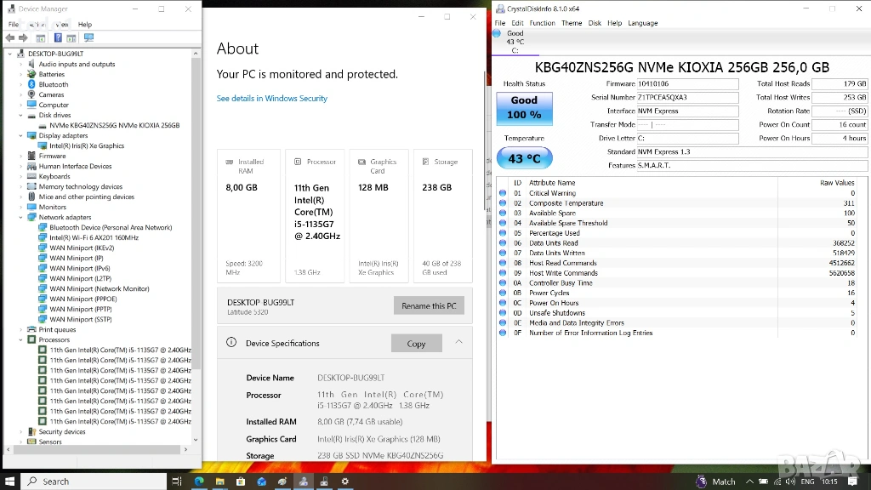The image size is (871, 490).
Task: Collapse the Network adapters tree node
Action: pyautogui.click(x=21, y=218)
